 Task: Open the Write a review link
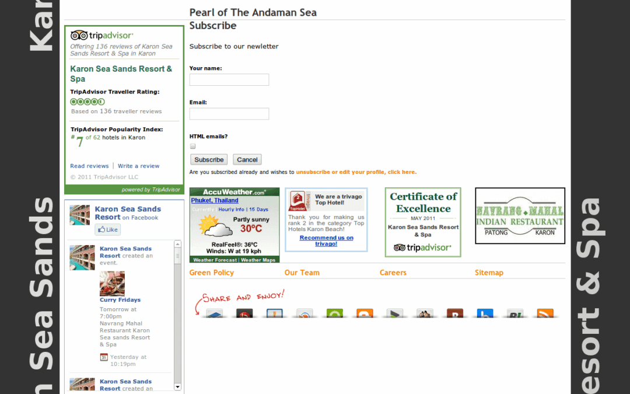click(139, 166)
